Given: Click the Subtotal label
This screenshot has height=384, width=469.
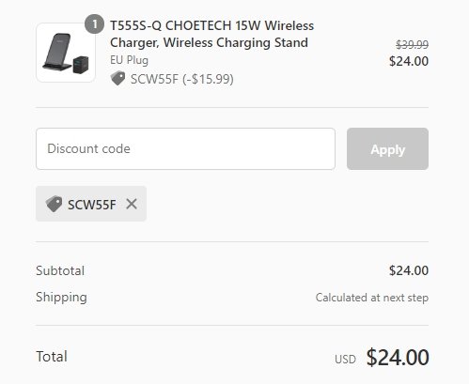Looking at the screenshot, I should click(60, 270).
